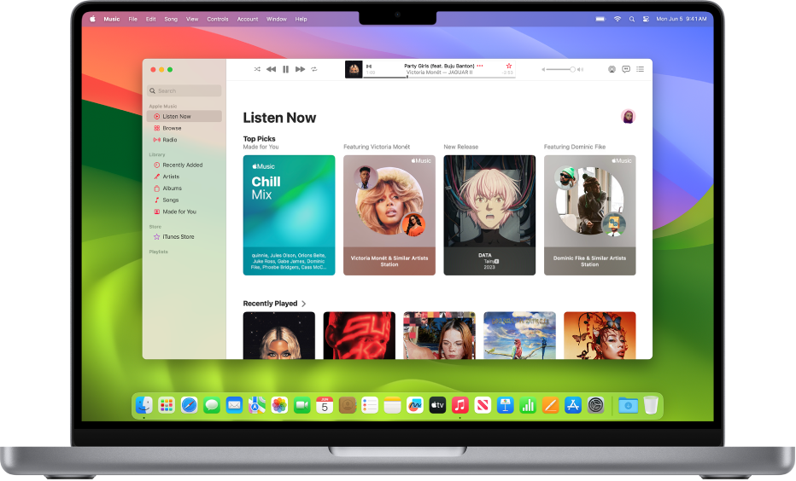Click the Playlists section header
This screenshot has height=481, width=796.
tap(158, 252)
